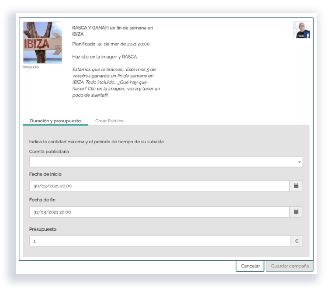This screenshot has width=333, height=287.
Task: Click the clicaqui.es caption text
Action: pyautogui.click(x=31, y=67)
